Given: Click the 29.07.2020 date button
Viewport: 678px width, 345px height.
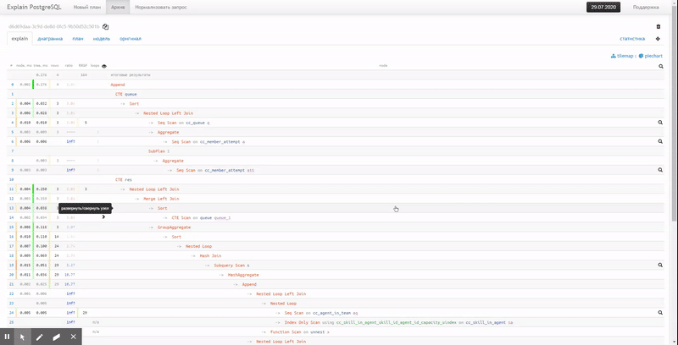Looking at the screenshot, I should coord(605,7).
